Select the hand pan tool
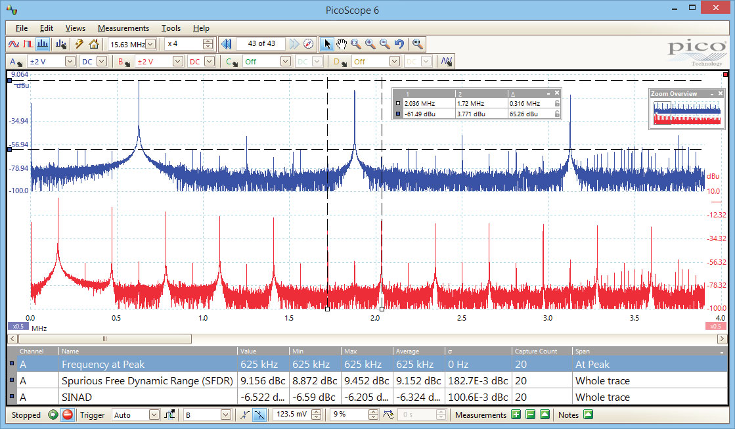The width and height of the screenshot is (735, 429). (342, 44)
